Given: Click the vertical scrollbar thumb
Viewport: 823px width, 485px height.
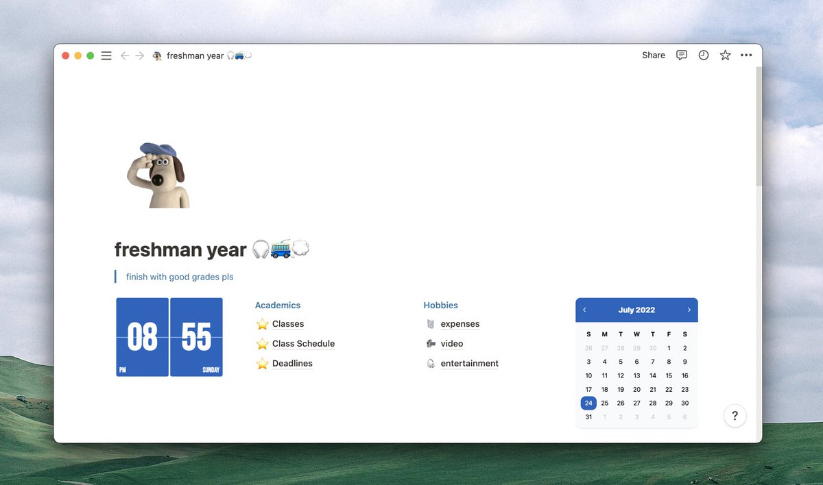Looking at the screenshot, I should click(x=759, y=127).
